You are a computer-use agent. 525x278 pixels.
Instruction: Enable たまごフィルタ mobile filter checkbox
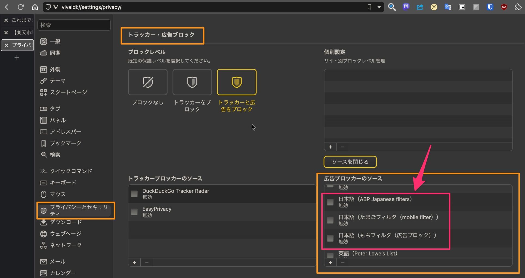click(330, 220)
